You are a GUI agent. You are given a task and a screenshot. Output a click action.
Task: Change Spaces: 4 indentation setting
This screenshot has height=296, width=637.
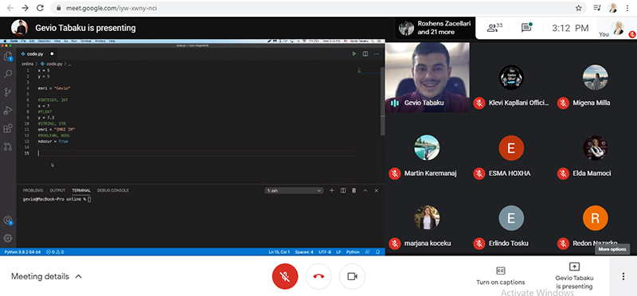[304, 252]
